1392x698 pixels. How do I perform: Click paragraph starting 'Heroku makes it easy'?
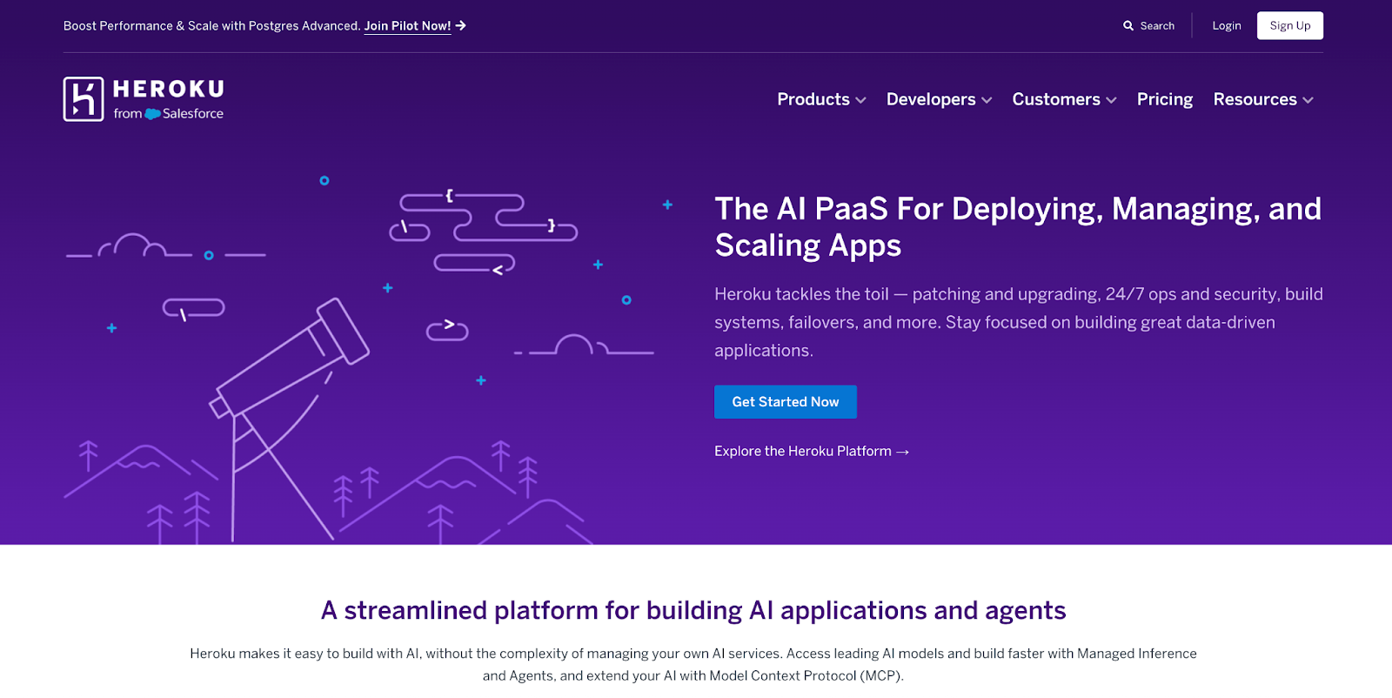tap(693, 664)
